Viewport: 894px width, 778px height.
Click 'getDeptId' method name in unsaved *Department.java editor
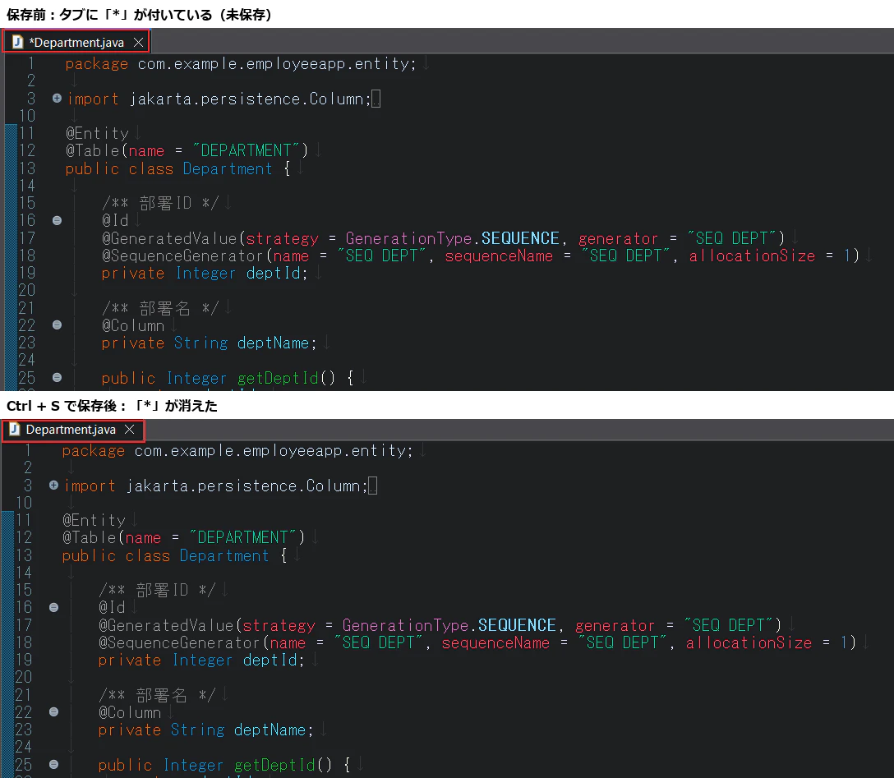(278, 378)
